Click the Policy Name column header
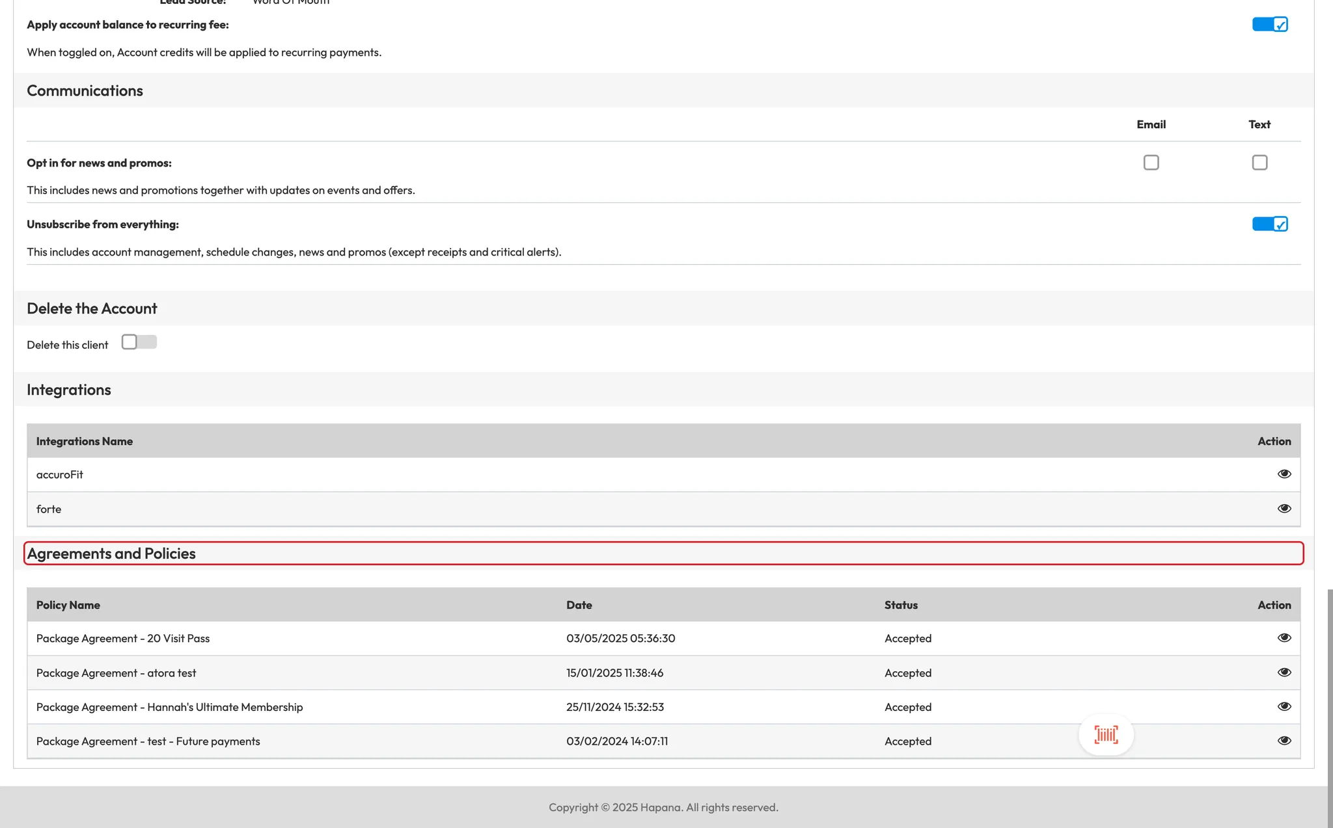Screen dimensions: 1333x828 click(x=68, y=605)
